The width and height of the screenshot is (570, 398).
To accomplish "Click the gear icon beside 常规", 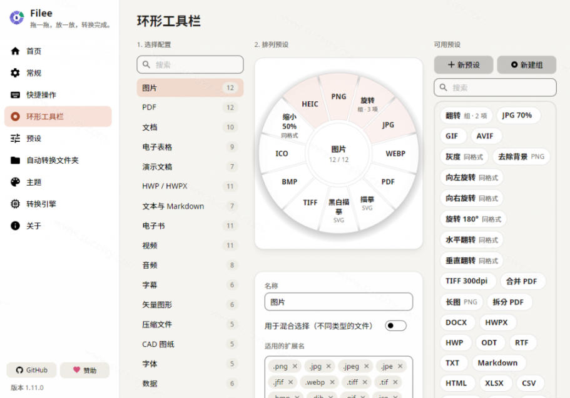I will (x=15, y=72).
